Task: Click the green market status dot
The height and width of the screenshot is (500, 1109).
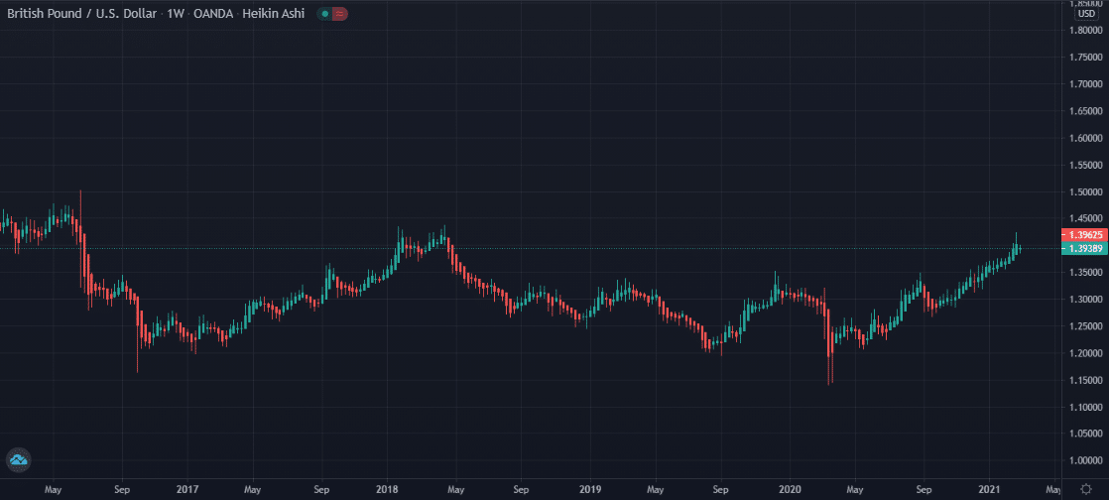Action: pos(325,15)
